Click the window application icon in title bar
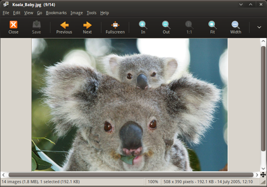 click(6, 5)
